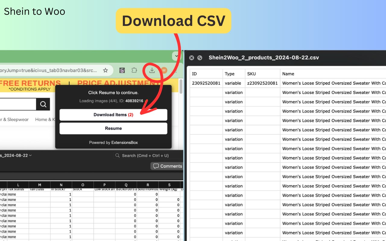
Task: Open the ExtensionsBox link
Action: pos(125,142)
